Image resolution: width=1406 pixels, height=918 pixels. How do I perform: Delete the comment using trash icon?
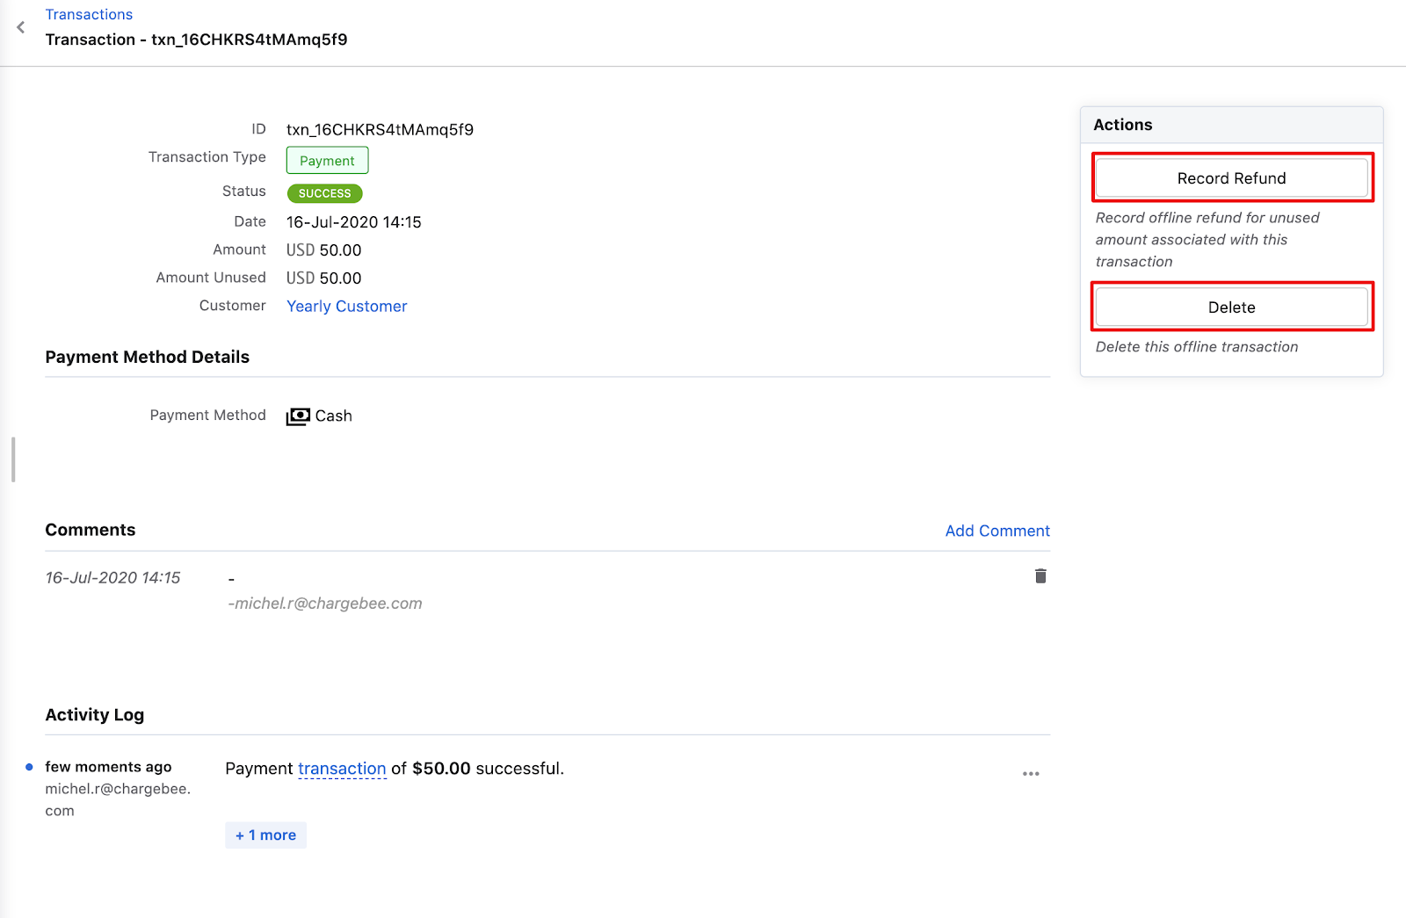[1040, 576]
